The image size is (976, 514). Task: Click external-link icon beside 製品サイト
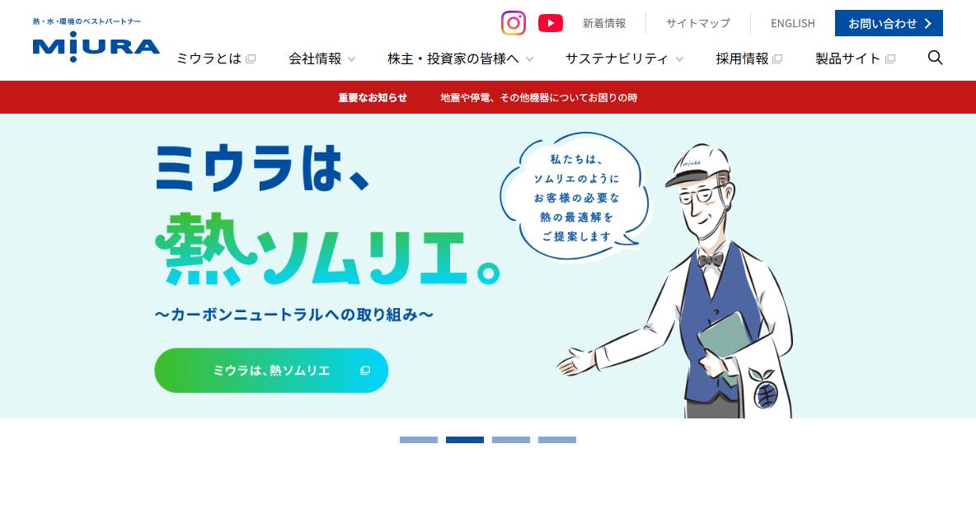click(890, 59)
